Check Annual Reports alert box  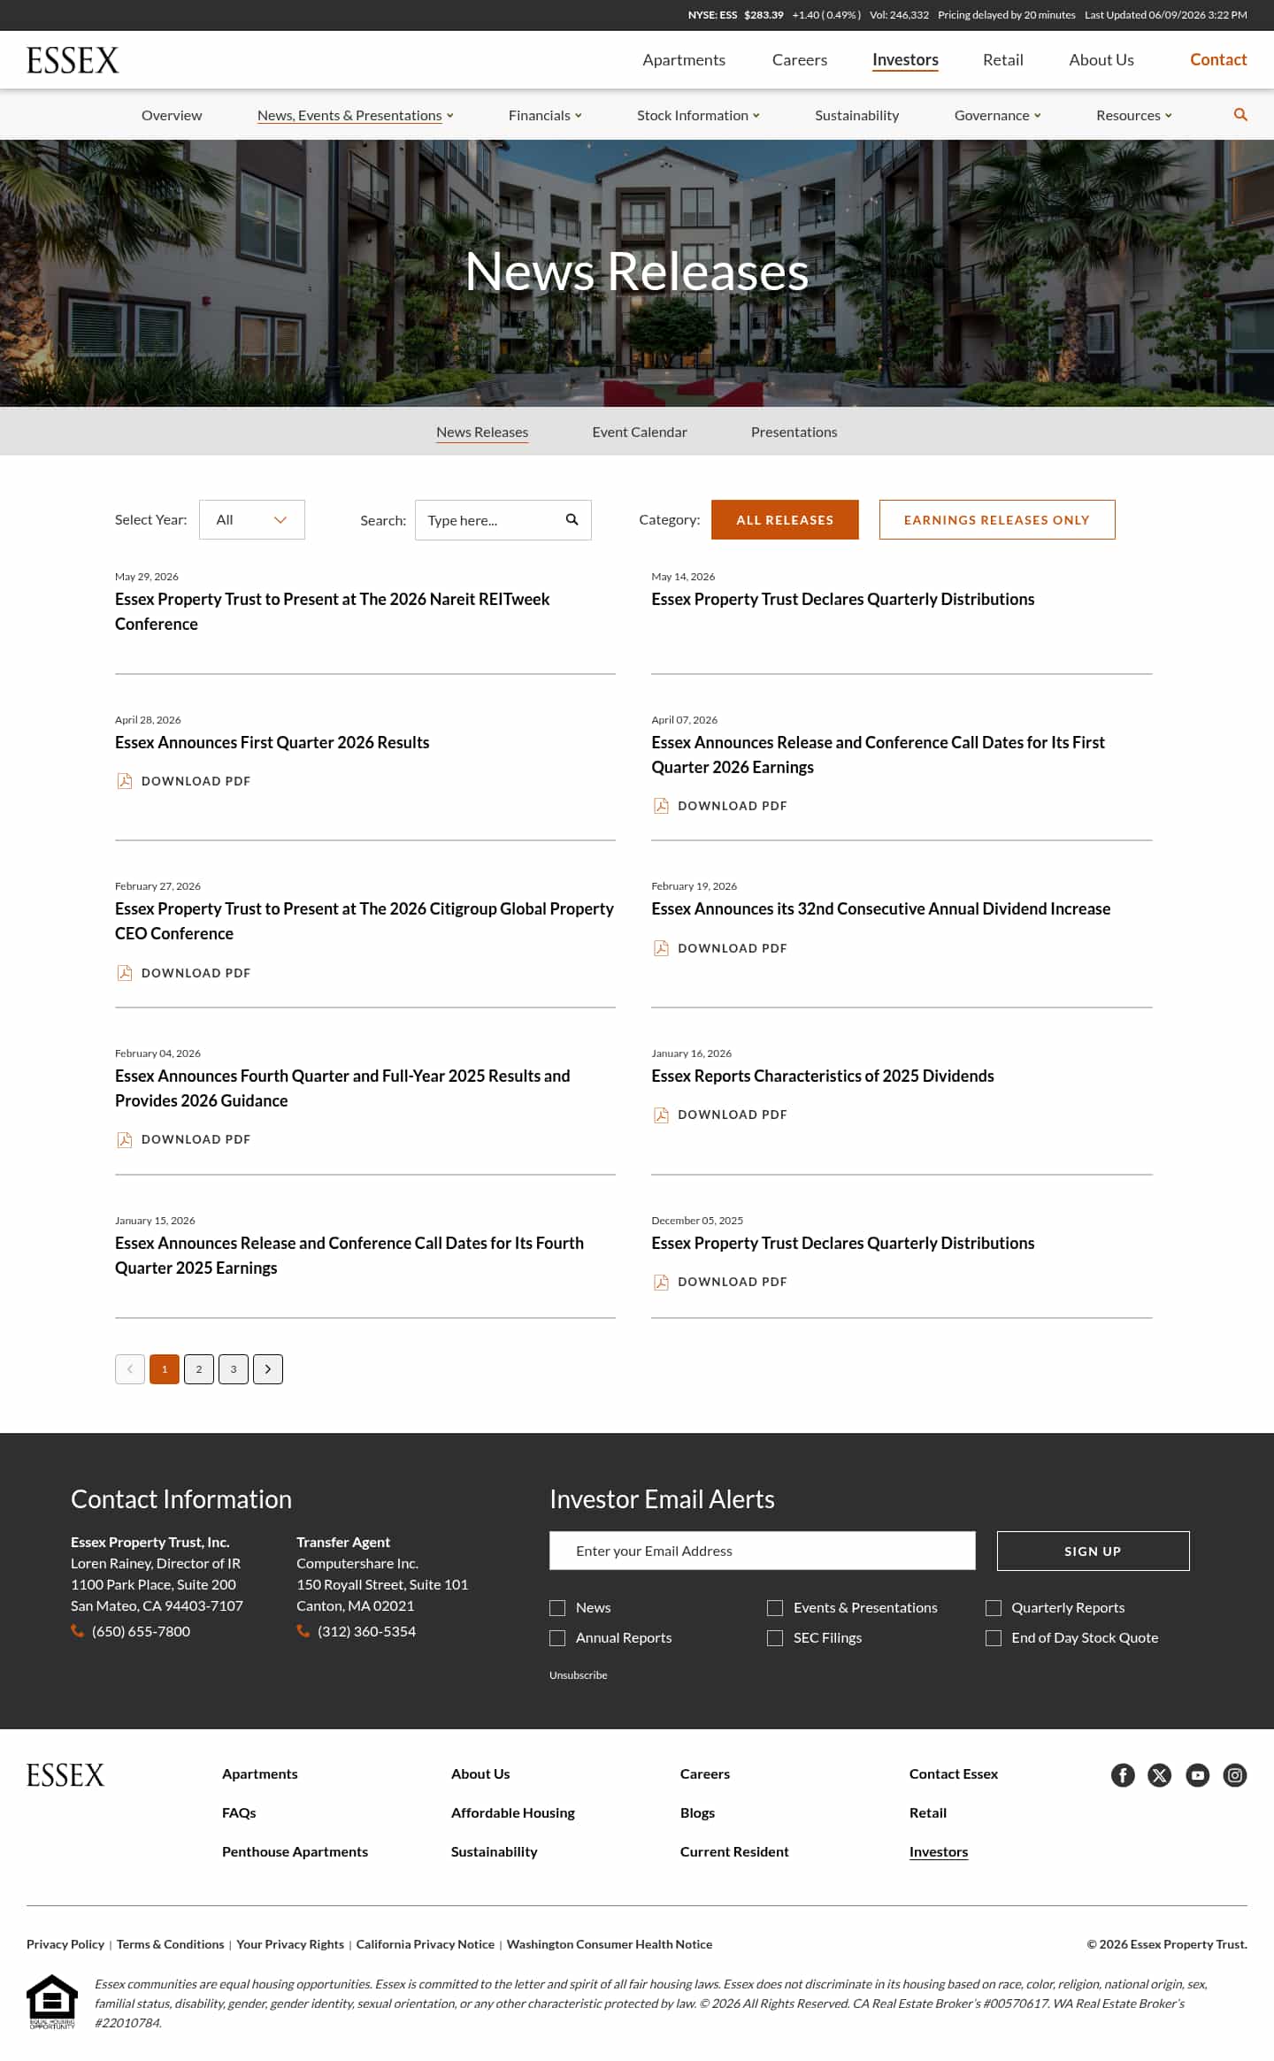tap(557, 1638)
